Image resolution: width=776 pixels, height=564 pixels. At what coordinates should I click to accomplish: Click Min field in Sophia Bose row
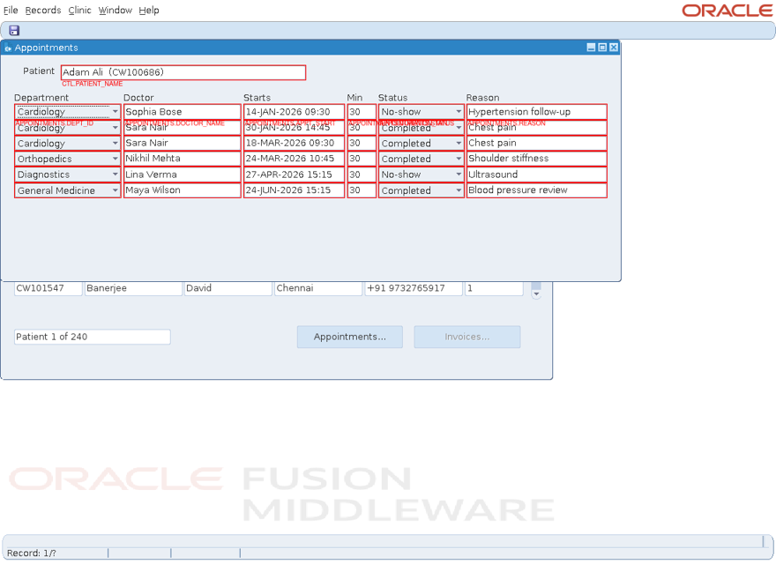pyautogui.click(x=362, y=112)
